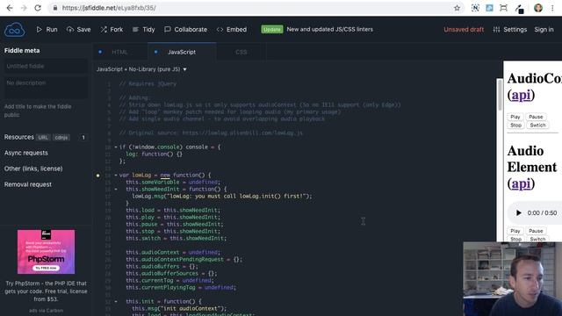Collapse the showNeedInit fold at line 16
Image resolution: width=562 pixels, height=316 pixels.
pos(116,190)
